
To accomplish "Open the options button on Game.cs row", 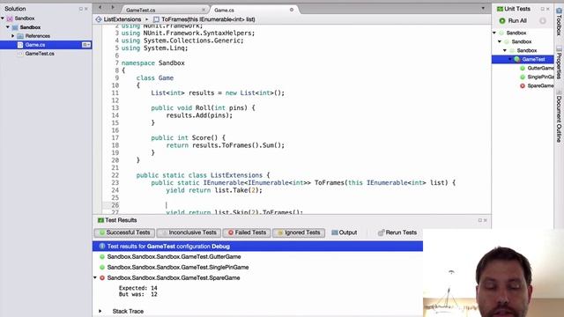I will click(86, 45).
